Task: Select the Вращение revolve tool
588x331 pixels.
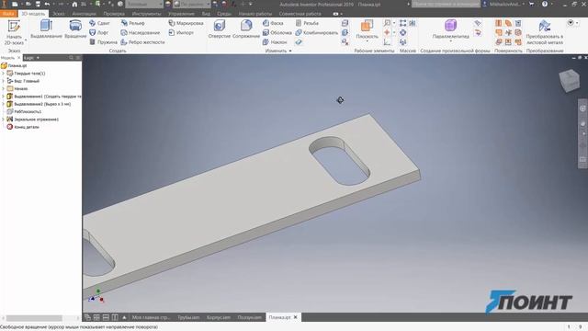Action: coord(75,29)
